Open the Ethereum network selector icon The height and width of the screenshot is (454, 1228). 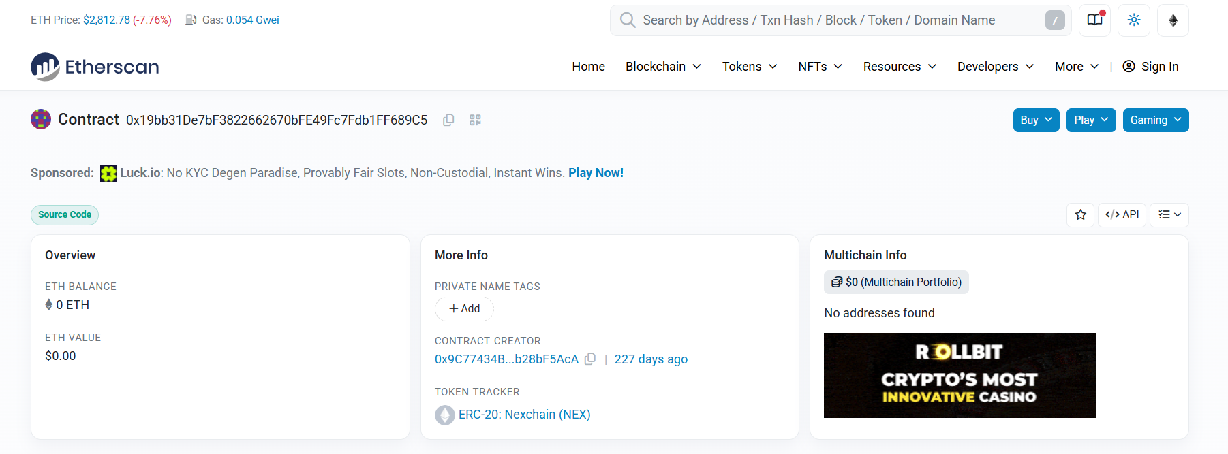click(x=1173, y=20)
